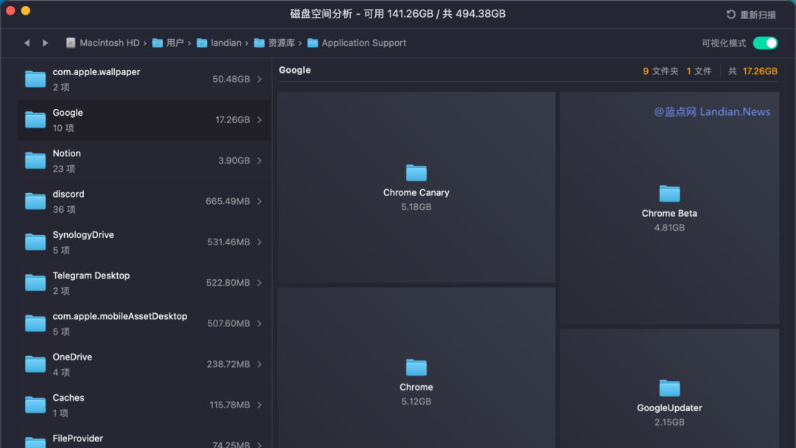The height and width of the screenshot is (448, 796).
Task: Click the discord folder icon
Action: tap(35, 201)
